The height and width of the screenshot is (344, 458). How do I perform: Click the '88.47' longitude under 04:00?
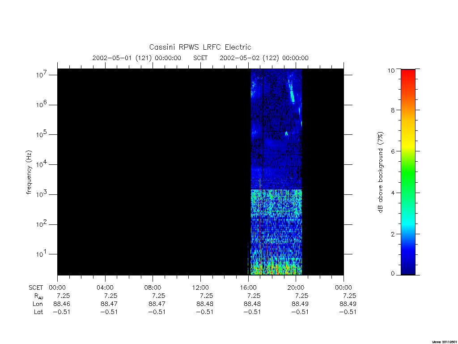click(x=109, y=304)
